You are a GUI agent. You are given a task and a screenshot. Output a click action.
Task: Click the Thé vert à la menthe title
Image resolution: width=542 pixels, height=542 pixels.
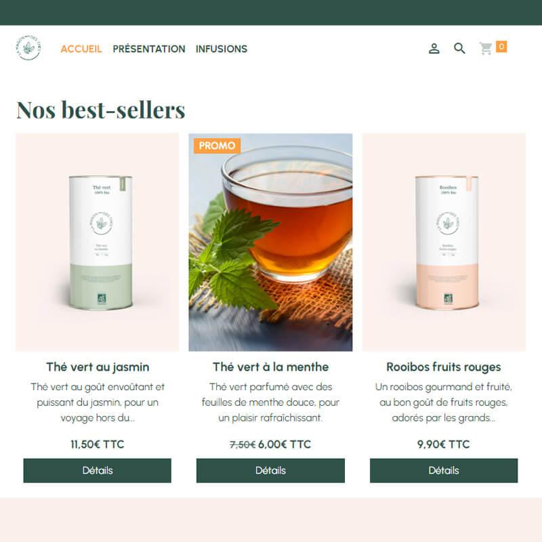pos(270,367)
